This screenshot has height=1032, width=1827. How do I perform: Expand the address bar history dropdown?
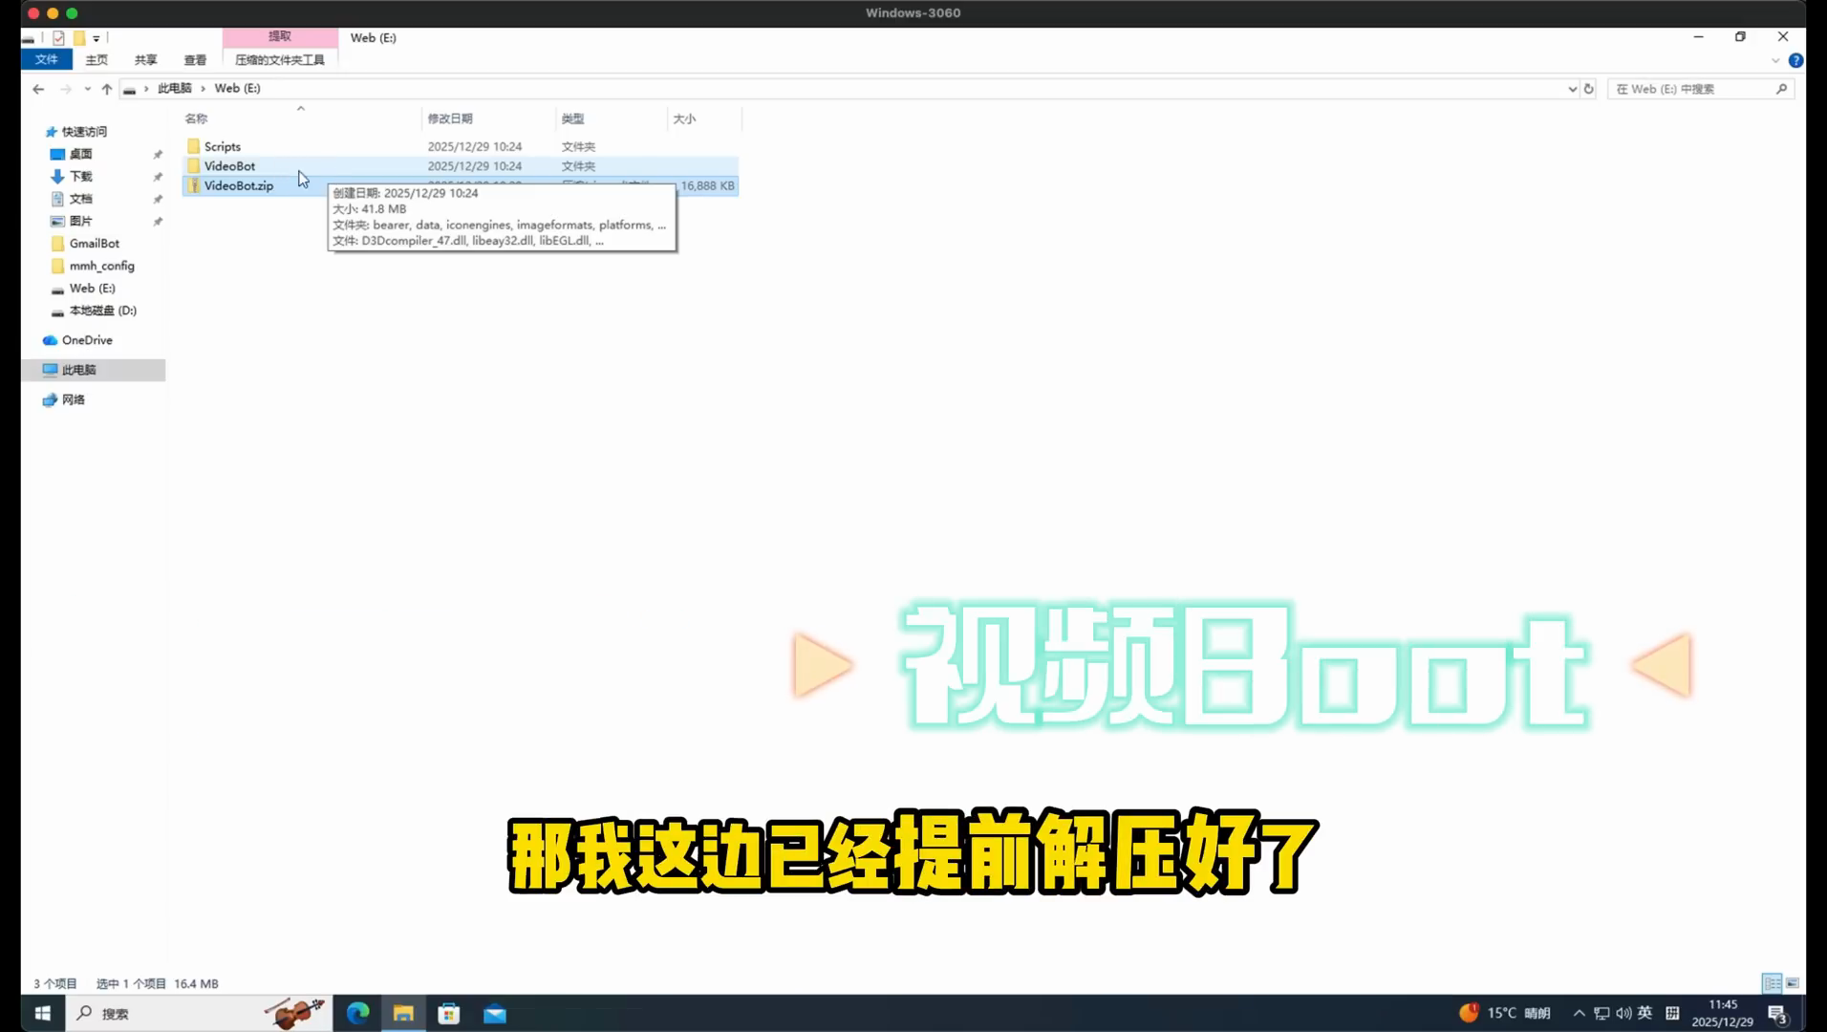point(1572,89)
